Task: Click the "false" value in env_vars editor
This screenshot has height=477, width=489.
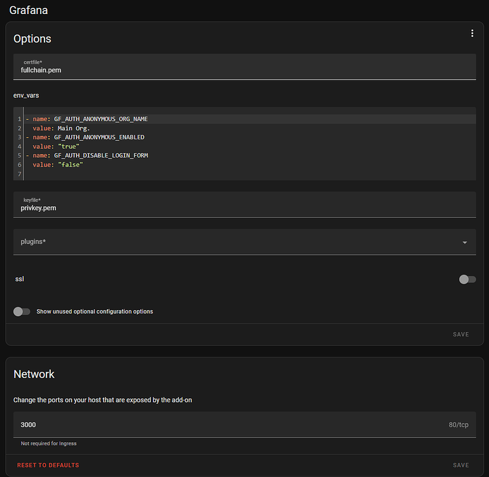Action: point(71,165)
